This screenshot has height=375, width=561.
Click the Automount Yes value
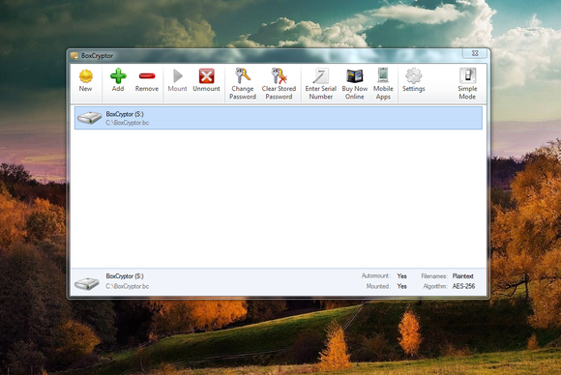click(401, 276)
